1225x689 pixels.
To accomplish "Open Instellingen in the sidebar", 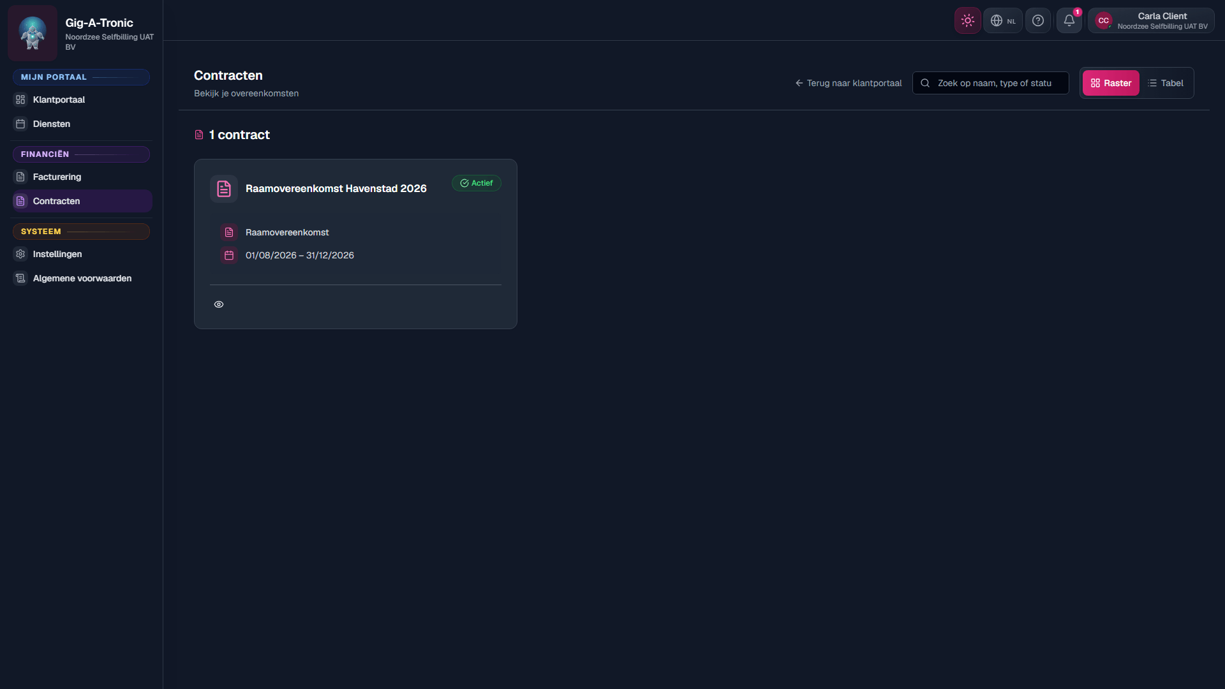I will pos(82,254).
